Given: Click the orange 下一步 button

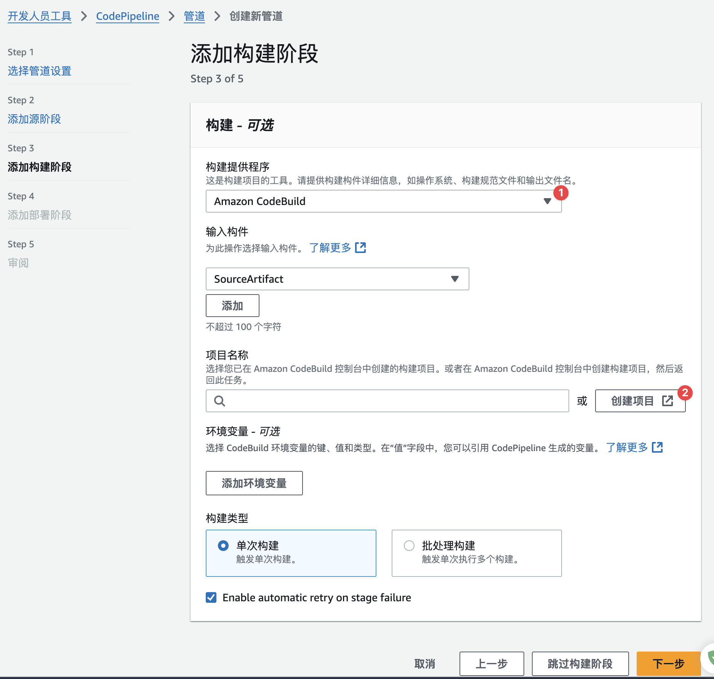Looking at the screenshot, I should click(x=669, y=664).
